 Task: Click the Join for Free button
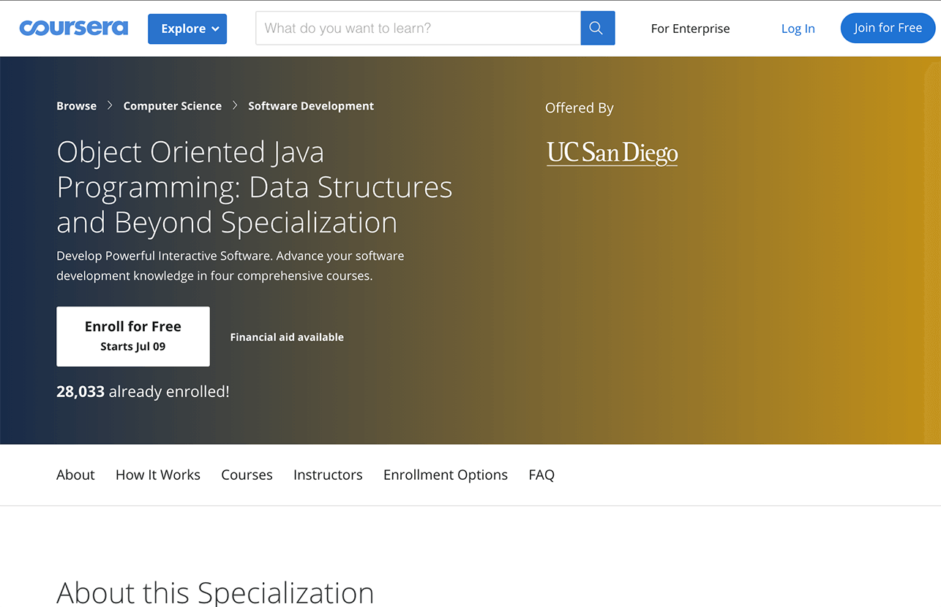click(888, 28)
